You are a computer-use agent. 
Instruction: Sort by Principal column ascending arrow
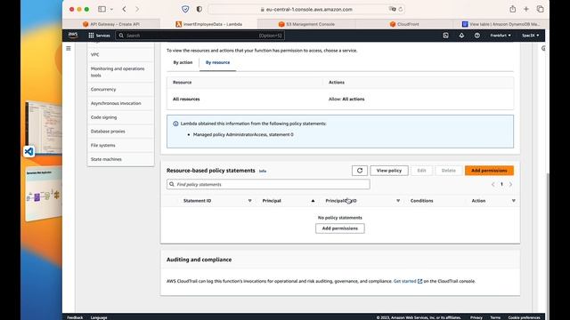tap(313, 201)
